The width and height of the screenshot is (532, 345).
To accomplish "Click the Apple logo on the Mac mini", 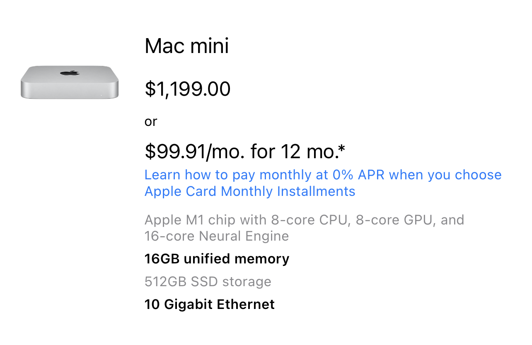I will point(70,73).
